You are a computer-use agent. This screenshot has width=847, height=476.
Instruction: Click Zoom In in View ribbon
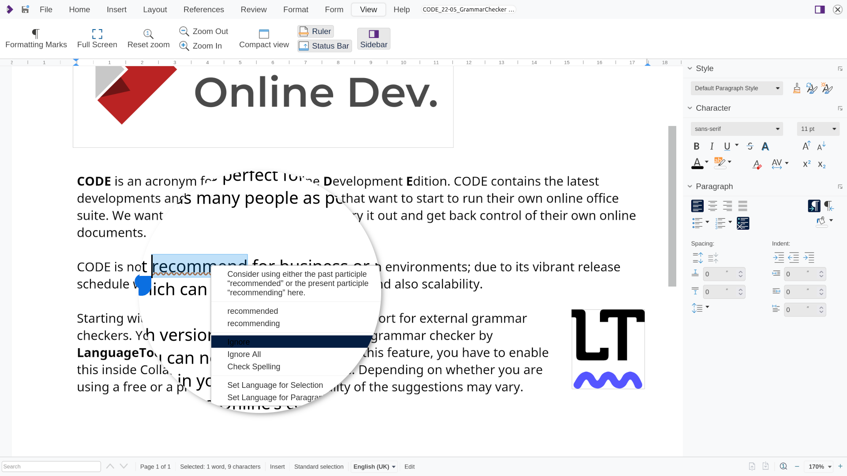[x=201, y=46]
